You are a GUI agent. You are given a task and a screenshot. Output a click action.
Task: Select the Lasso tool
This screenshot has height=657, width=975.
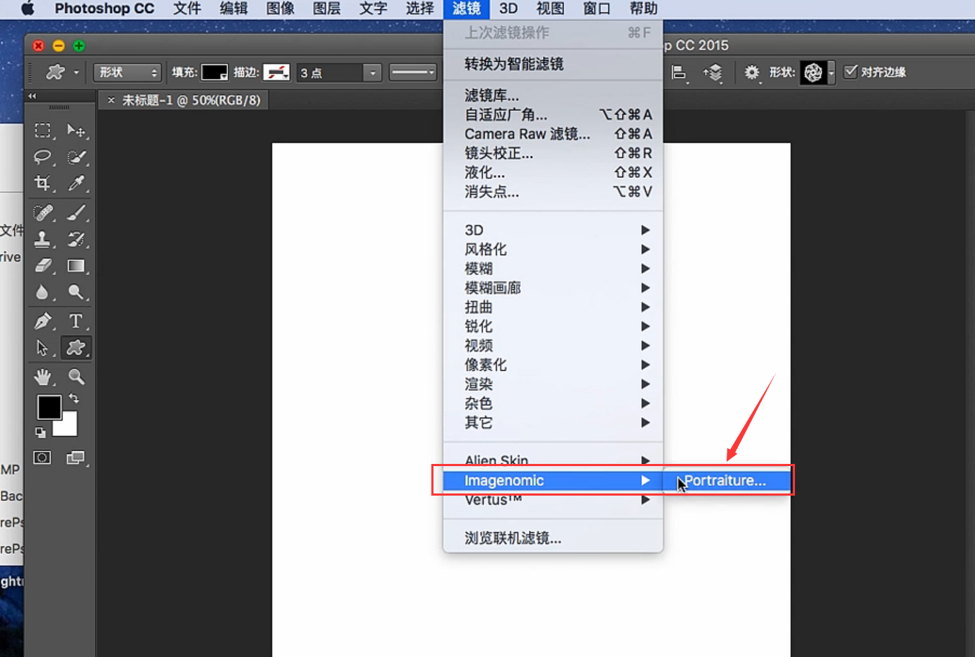click(x=42, y=157)
